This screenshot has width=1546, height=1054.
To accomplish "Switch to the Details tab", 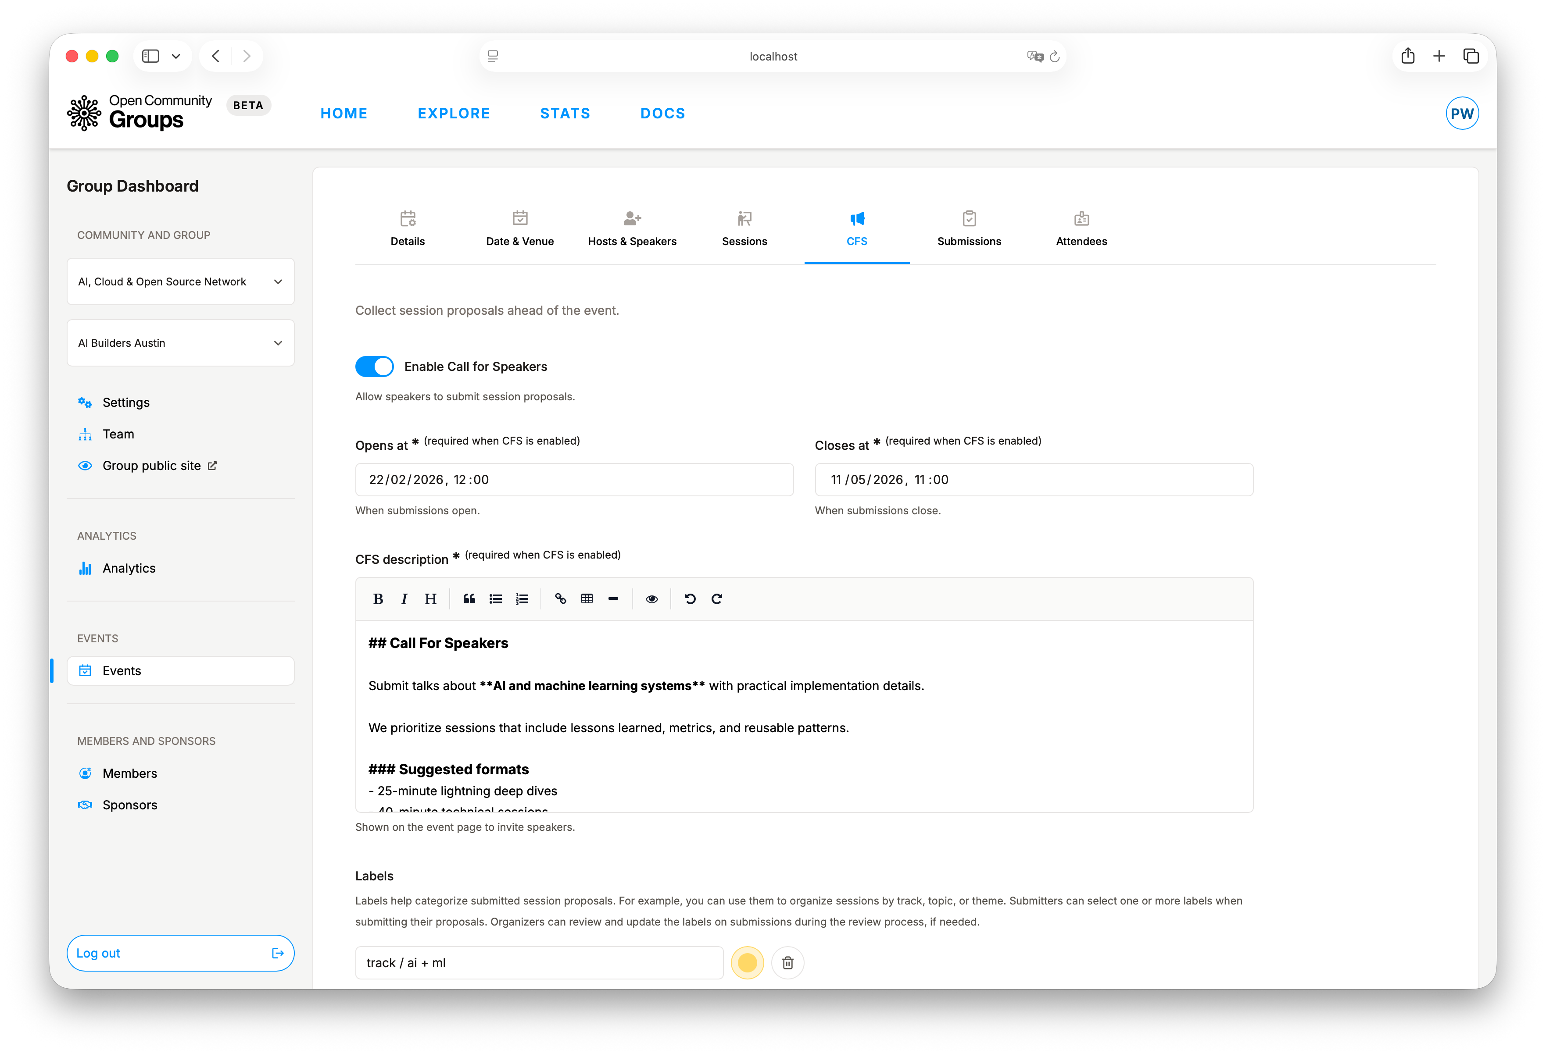I will 408,229.
